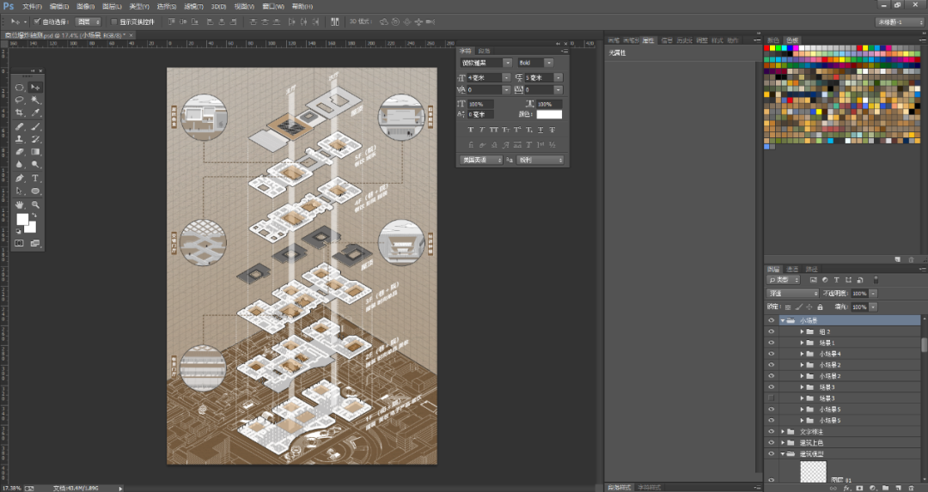
Task: Select the Gradient tool
Action: pos(35,152)
